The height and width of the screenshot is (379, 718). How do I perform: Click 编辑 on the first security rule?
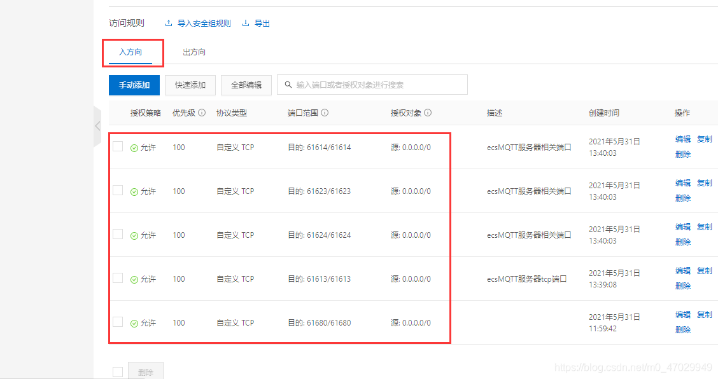[x=682, y=139]
